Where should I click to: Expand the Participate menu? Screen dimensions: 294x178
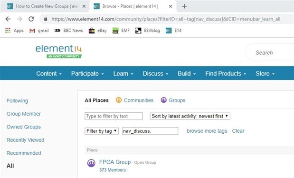87,73
